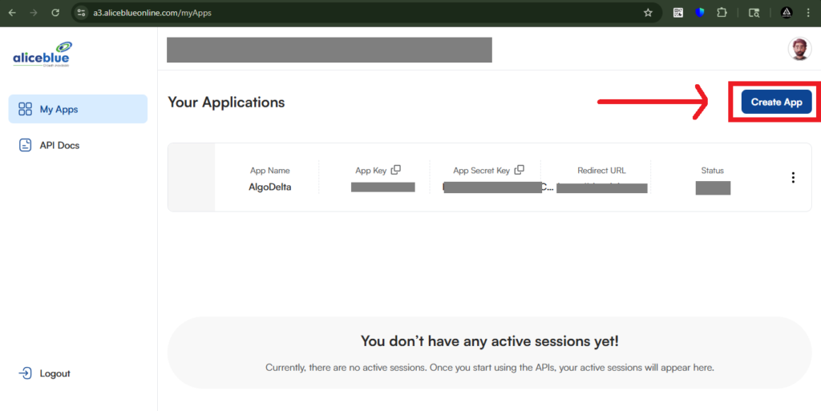
Task: Click the blue shield extension icon
Action: pyautogui.click(x=700, y=13)
